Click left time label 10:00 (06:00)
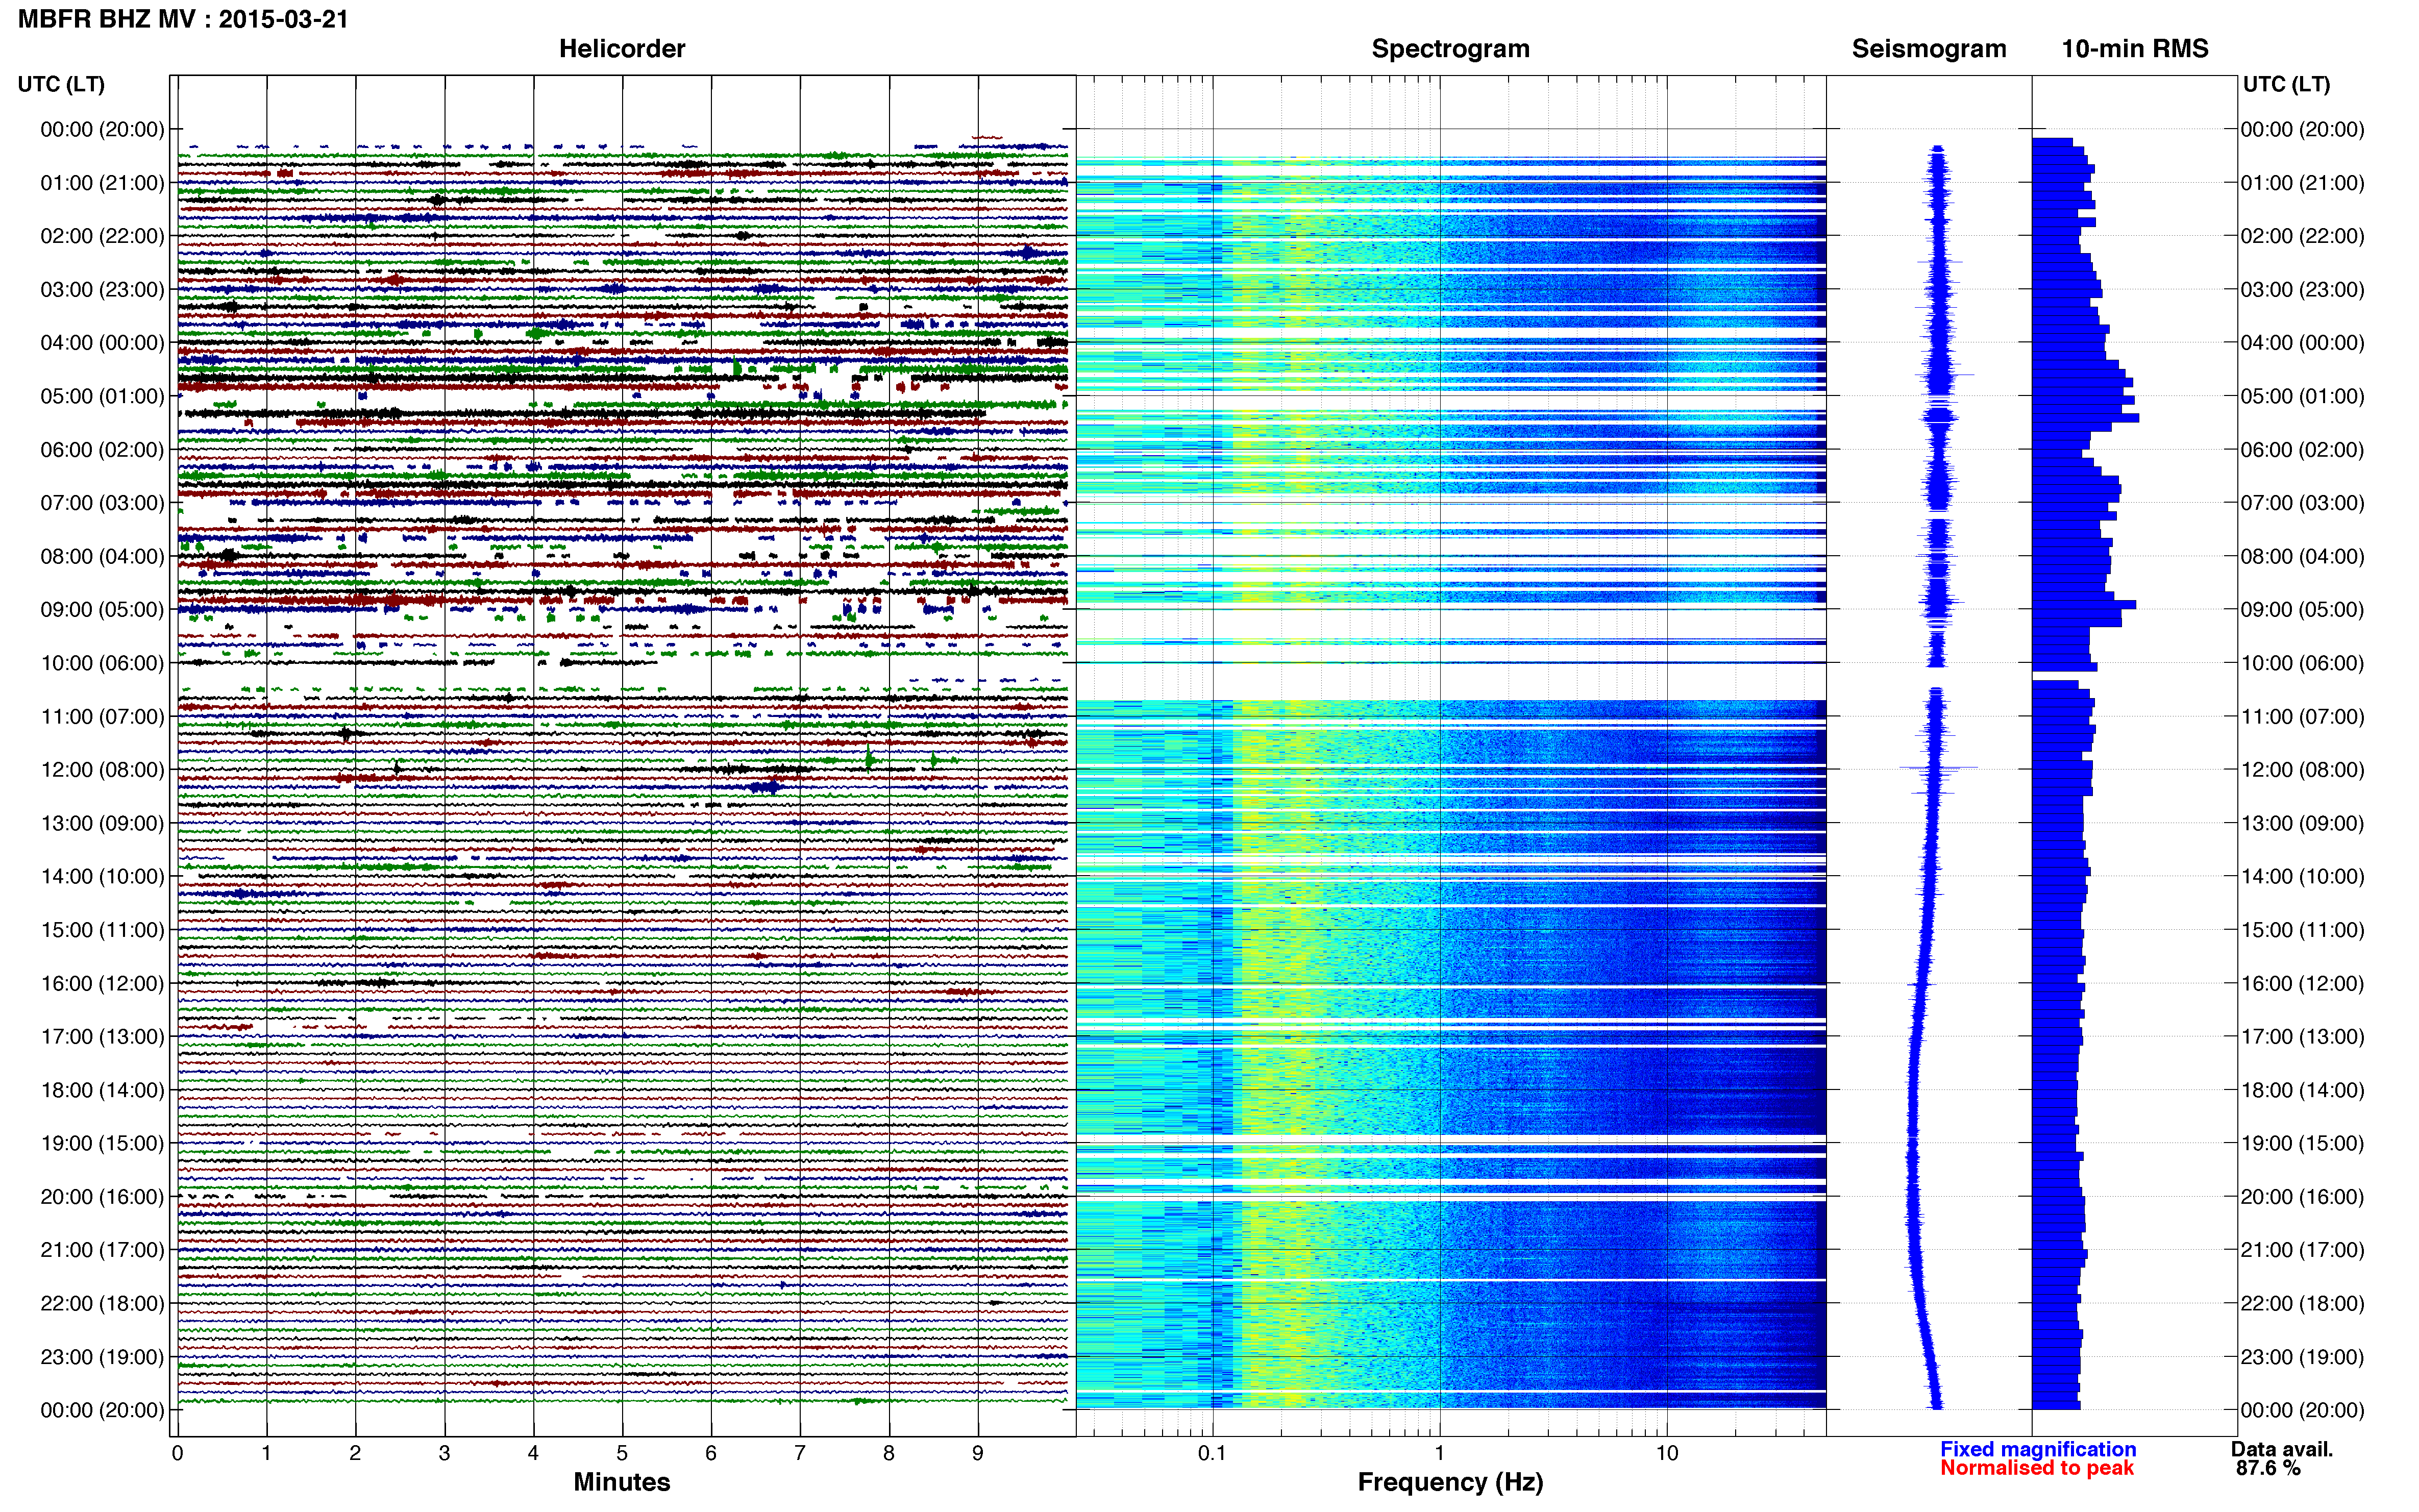The image size is (2419, 1512). pyautogui.click(x=102, y=663)
